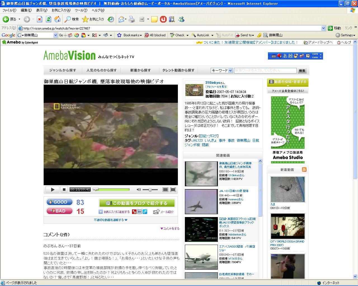Image resolution: width=358 pixels, height=286 pixels.
Task: Select the 新着から探す tab
Action: point(140,70)
